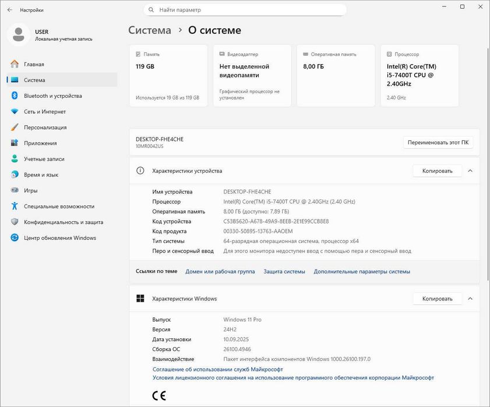Open Специальные возможности accessibility icon
490x407 pixels.
pyautogui.click(x=15, y=206)
